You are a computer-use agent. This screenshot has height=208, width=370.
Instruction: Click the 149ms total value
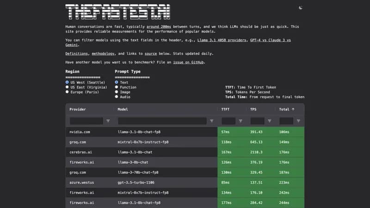(x=284, y=142)
